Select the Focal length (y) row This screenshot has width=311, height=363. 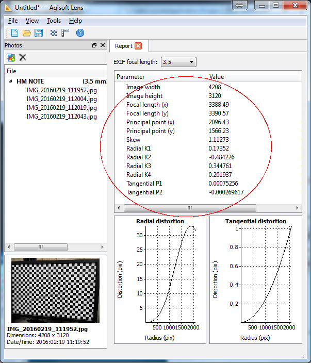[x=208, y=113]
